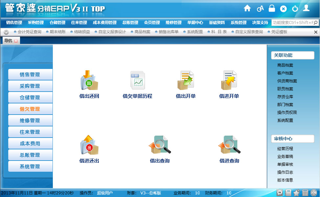The image size is (320, 197).
Task: Open the shortcut bar settings gear
Action: pos(6,32)
